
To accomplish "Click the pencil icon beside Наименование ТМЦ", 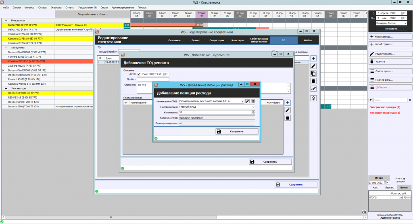I will [247, 101].
